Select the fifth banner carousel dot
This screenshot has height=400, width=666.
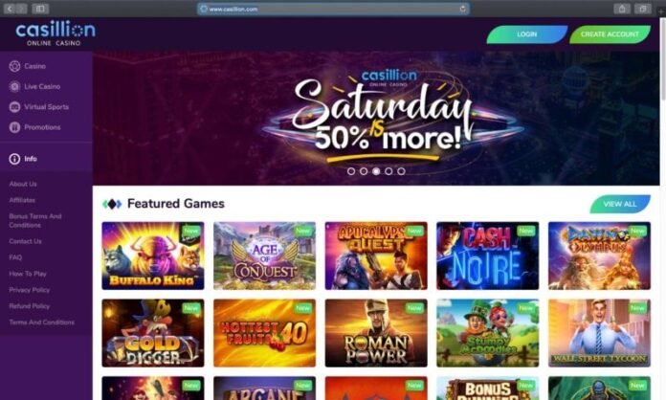pyautogui.click(x=401, y=171)
